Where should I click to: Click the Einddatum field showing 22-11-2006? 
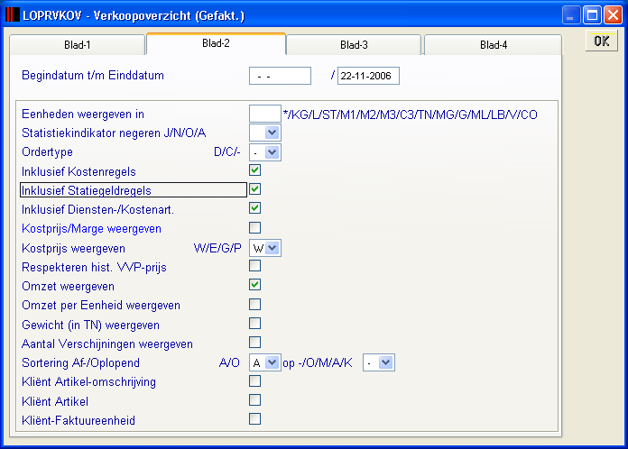tap(368, 76)
